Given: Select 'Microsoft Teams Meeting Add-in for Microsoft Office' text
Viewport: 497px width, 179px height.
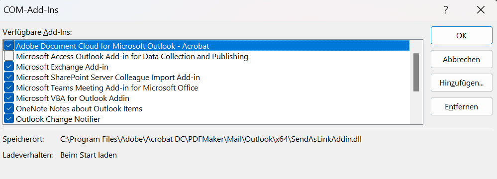Looking at the screenshot, I should [x=107, y=88].
